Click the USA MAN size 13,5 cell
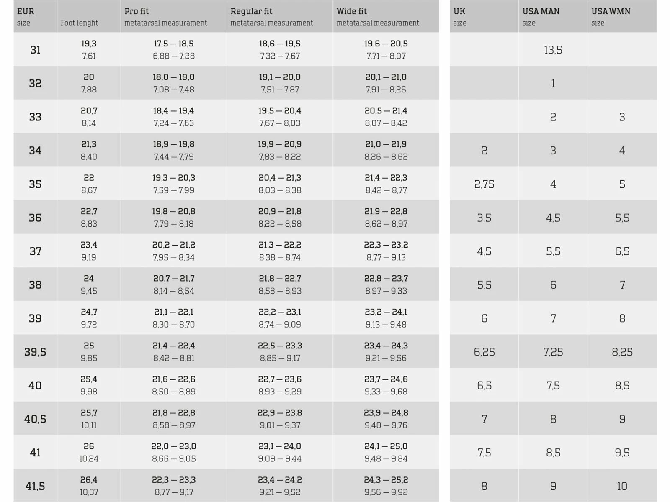Screen dimensions: 670x502 [x=553, y=50]
